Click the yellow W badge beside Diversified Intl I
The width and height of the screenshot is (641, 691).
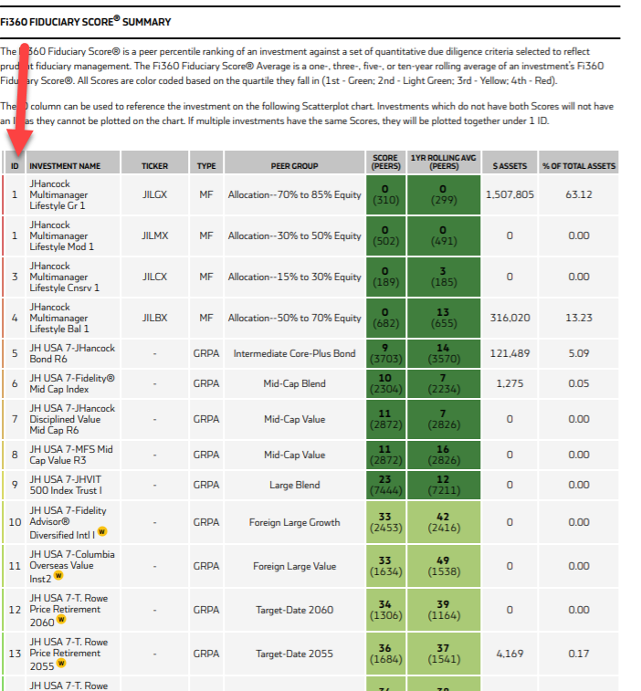pos(102,531)
